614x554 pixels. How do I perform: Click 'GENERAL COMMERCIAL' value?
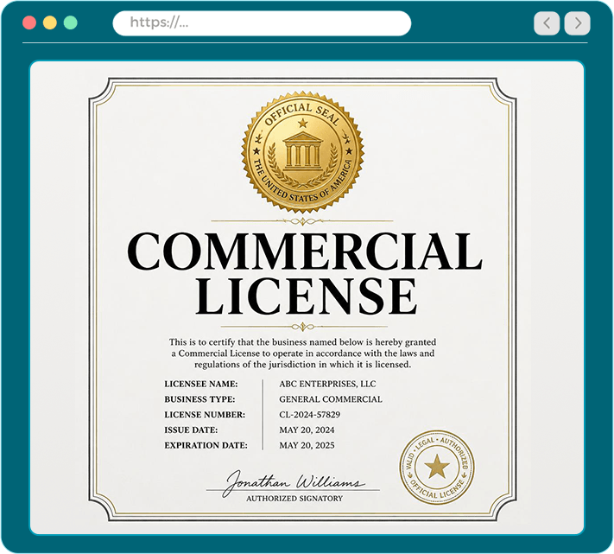331,399
